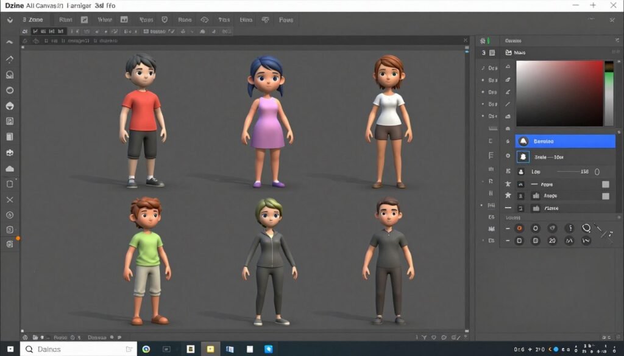This screenshot has width=624, height=356.
Task: Select the brush icon beside the color picker
Action: tap(508, 80)
